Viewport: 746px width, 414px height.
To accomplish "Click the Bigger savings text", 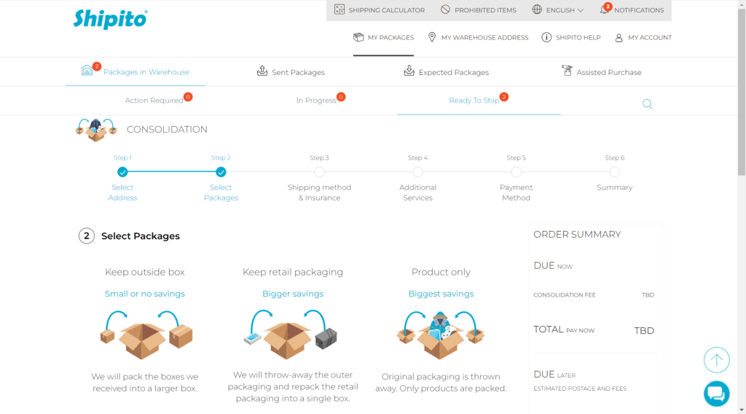I will point(293,294).
